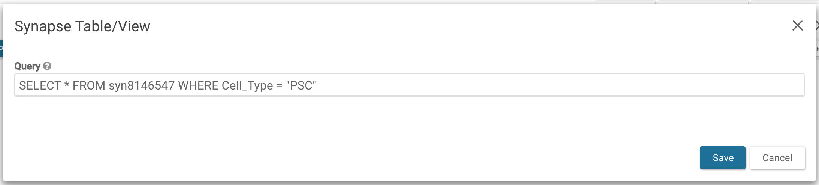Image resolution: width=819 pixels, height=185 pixels.
Task: Click blank dialog area below query field
Action: point(337,123)
